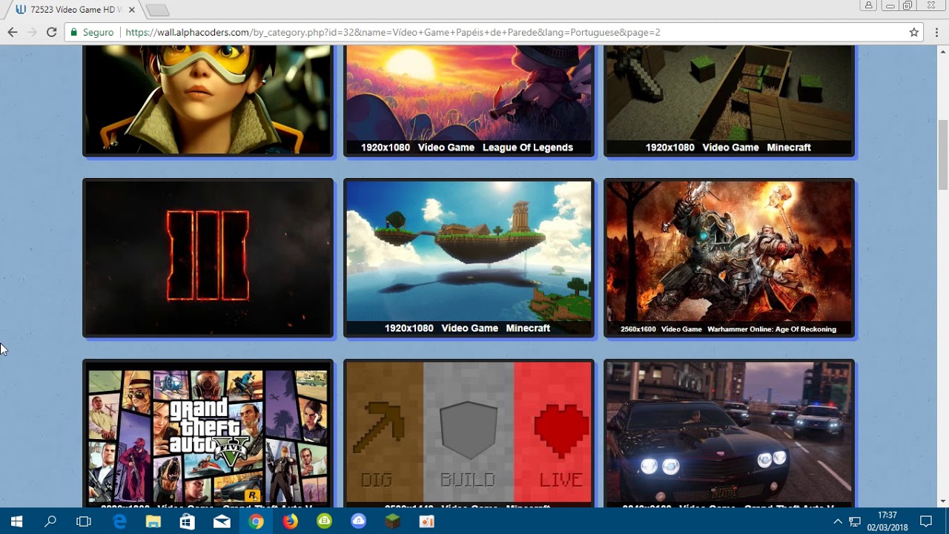Open the Mail app from the taskbar

[x=222, y=521]
